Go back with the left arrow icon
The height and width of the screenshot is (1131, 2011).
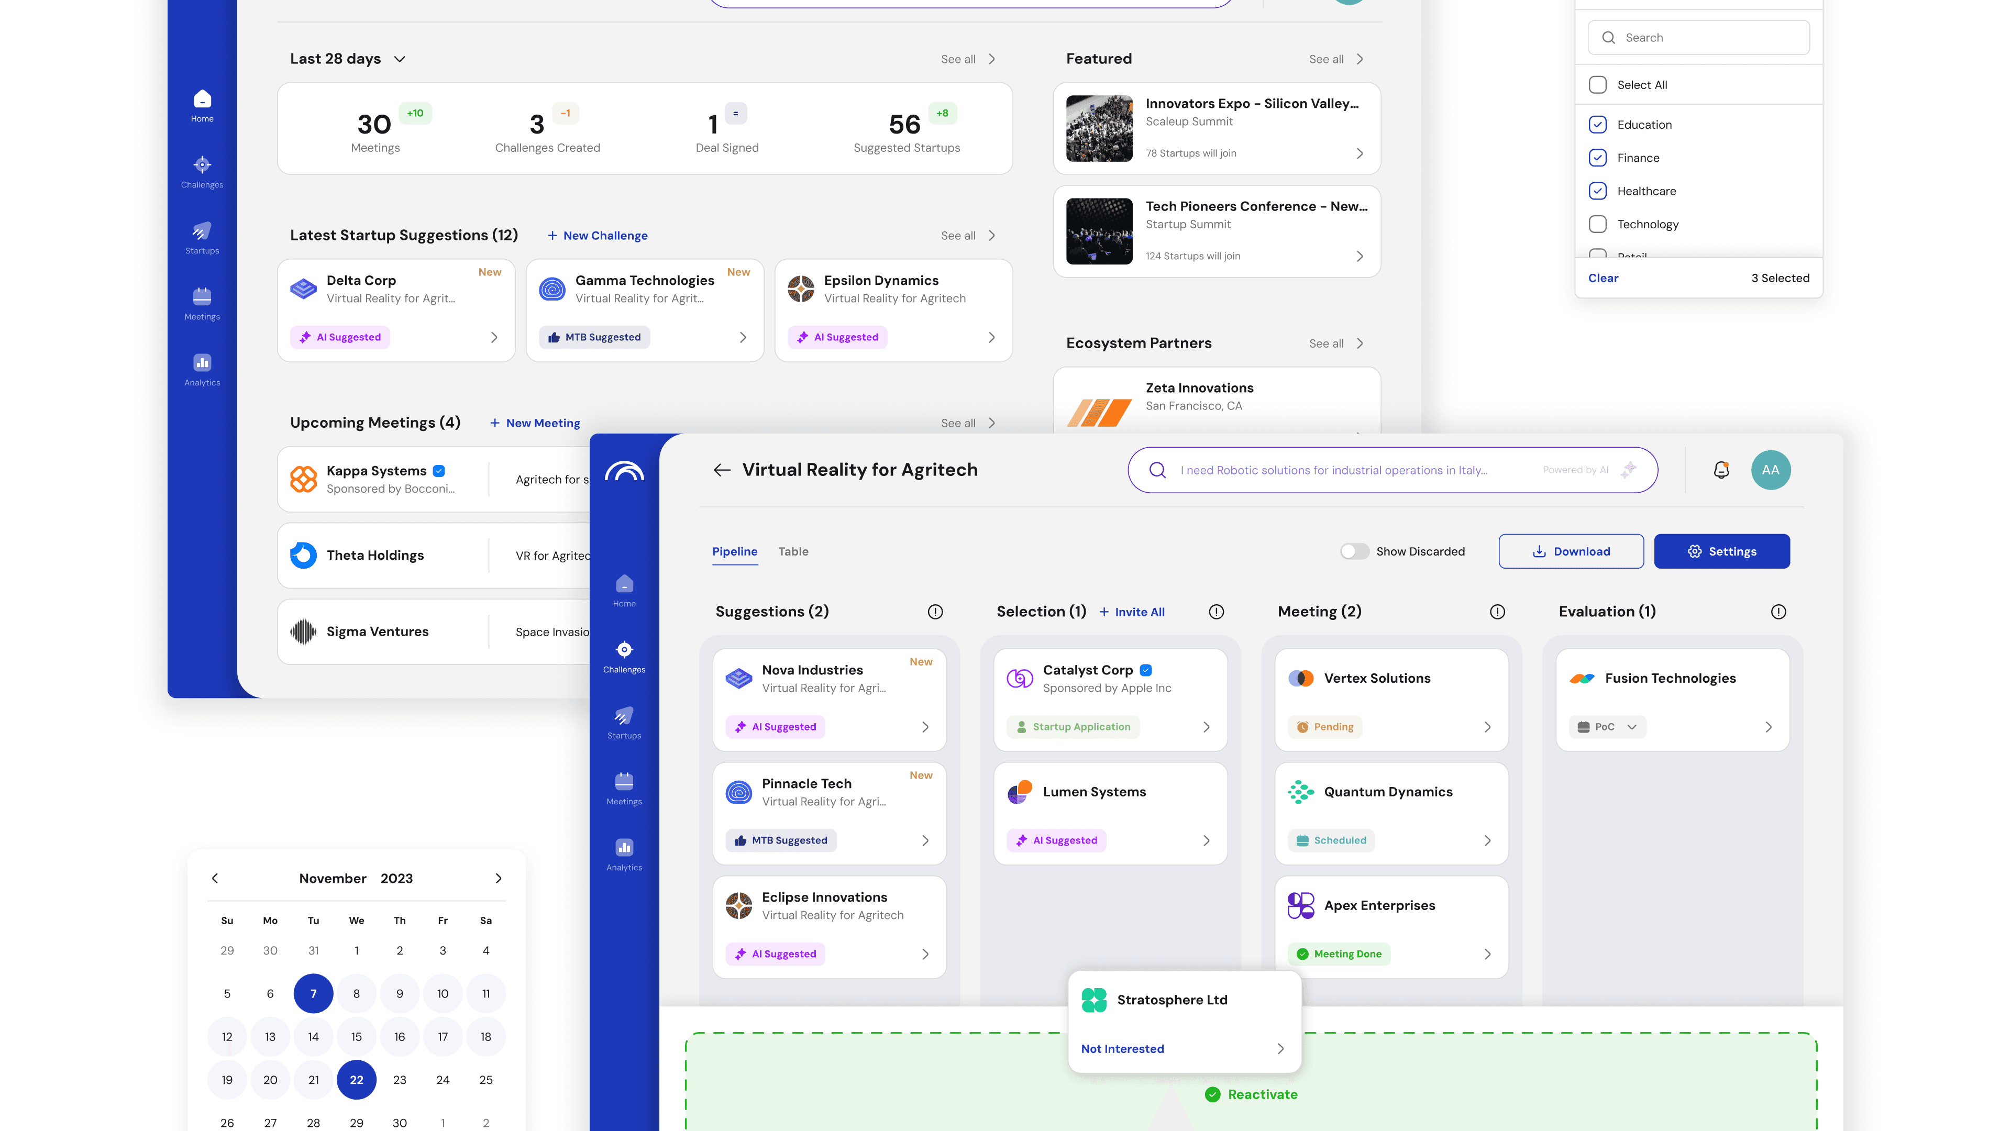(x=721, y=470)
